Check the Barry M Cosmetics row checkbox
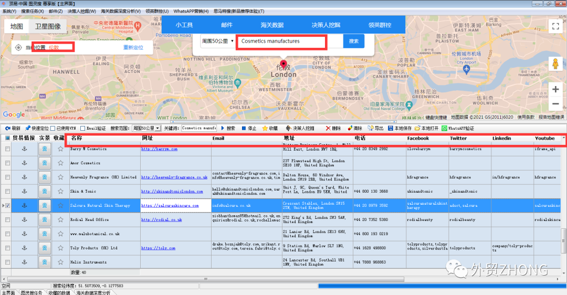 [x=7, y=149]
